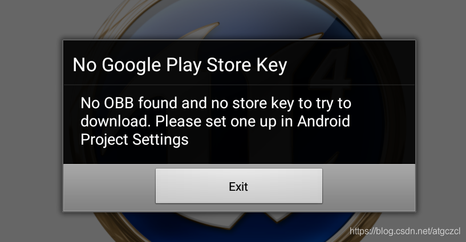Screen dimensions: 466x242
Task: Click the Exit button
Action: (x=238, y=186)
